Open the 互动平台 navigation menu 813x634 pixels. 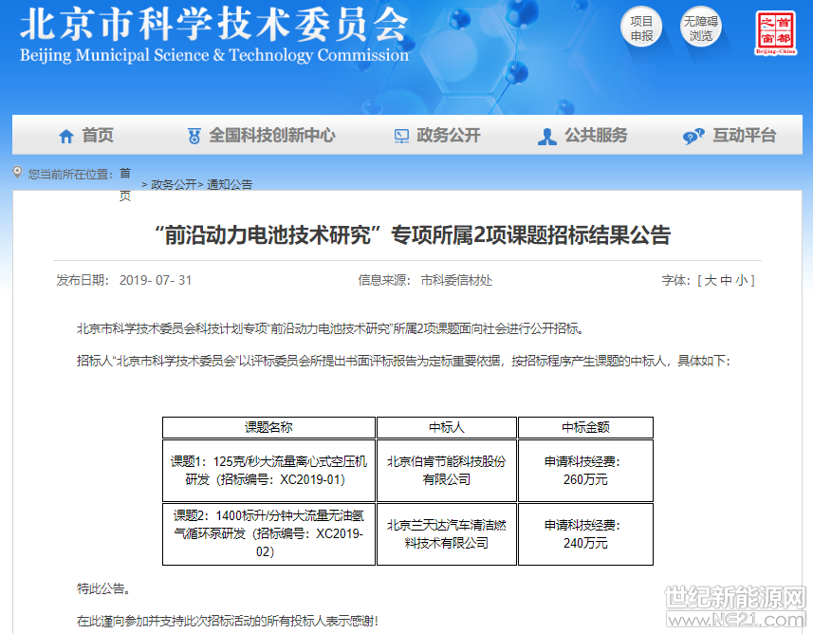point(744,136)
